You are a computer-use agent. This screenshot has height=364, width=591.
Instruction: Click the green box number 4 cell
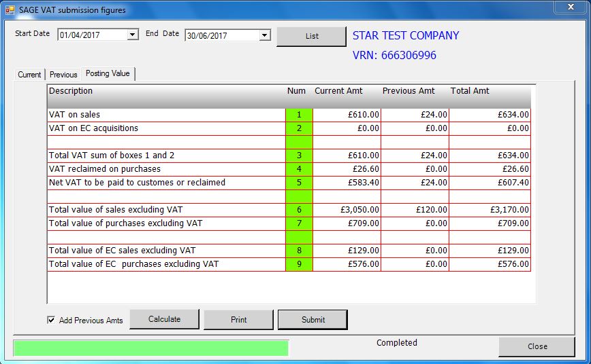[300, 169]
